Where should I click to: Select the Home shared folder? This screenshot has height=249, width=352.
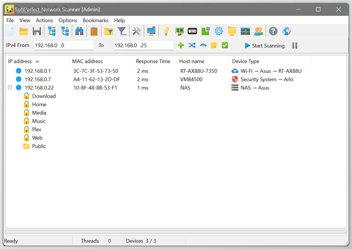[39, 104]
